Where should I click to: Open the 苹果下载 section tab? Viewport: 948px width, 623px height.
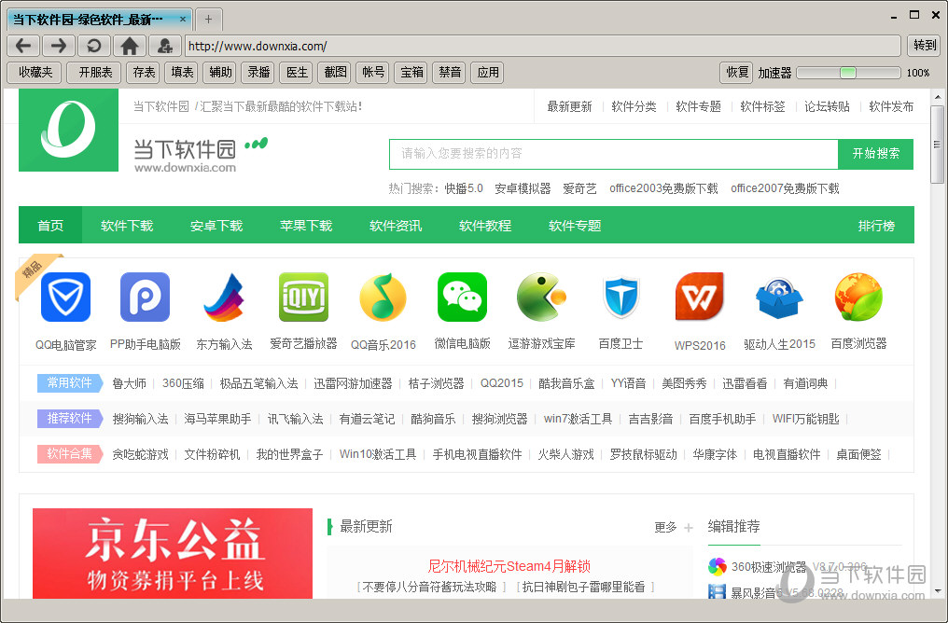[305, 225]
